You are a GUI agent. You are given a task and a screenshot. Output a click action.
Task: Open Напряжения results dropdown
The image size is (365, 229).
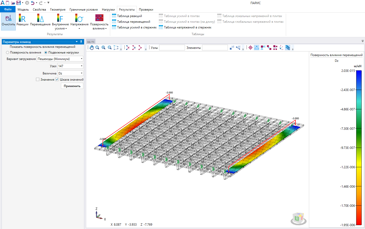pos(79,22)
